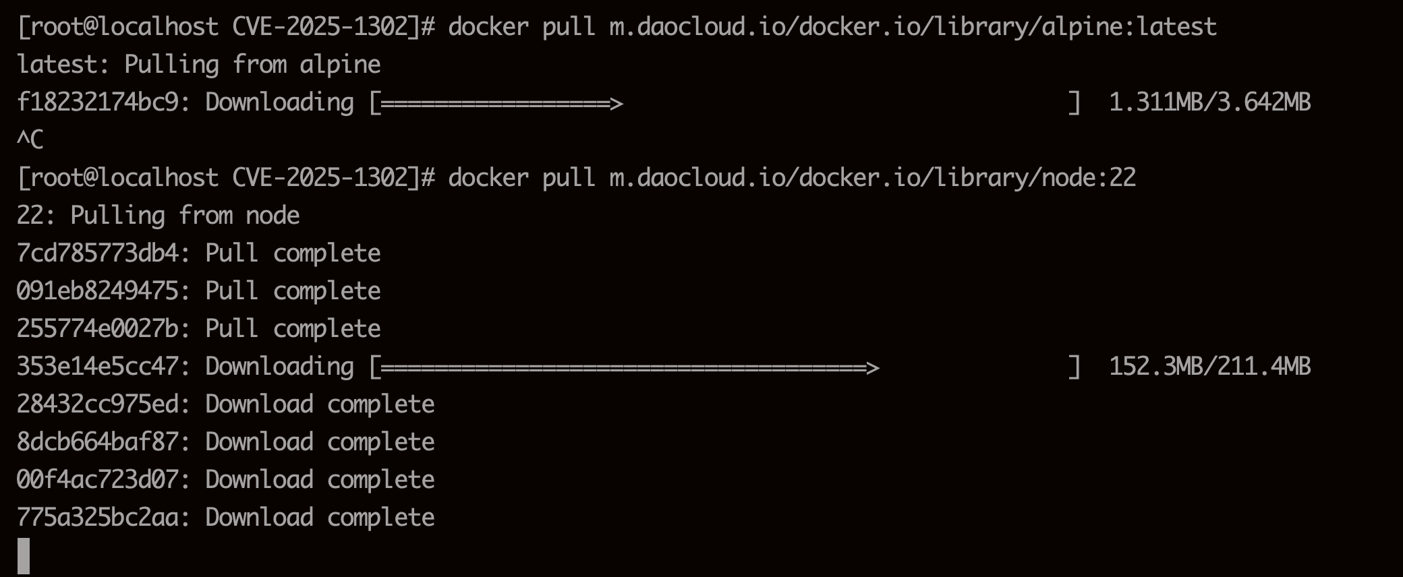Select layer ID 28432cc975ed
The image size is (1403, 577).
98,404
